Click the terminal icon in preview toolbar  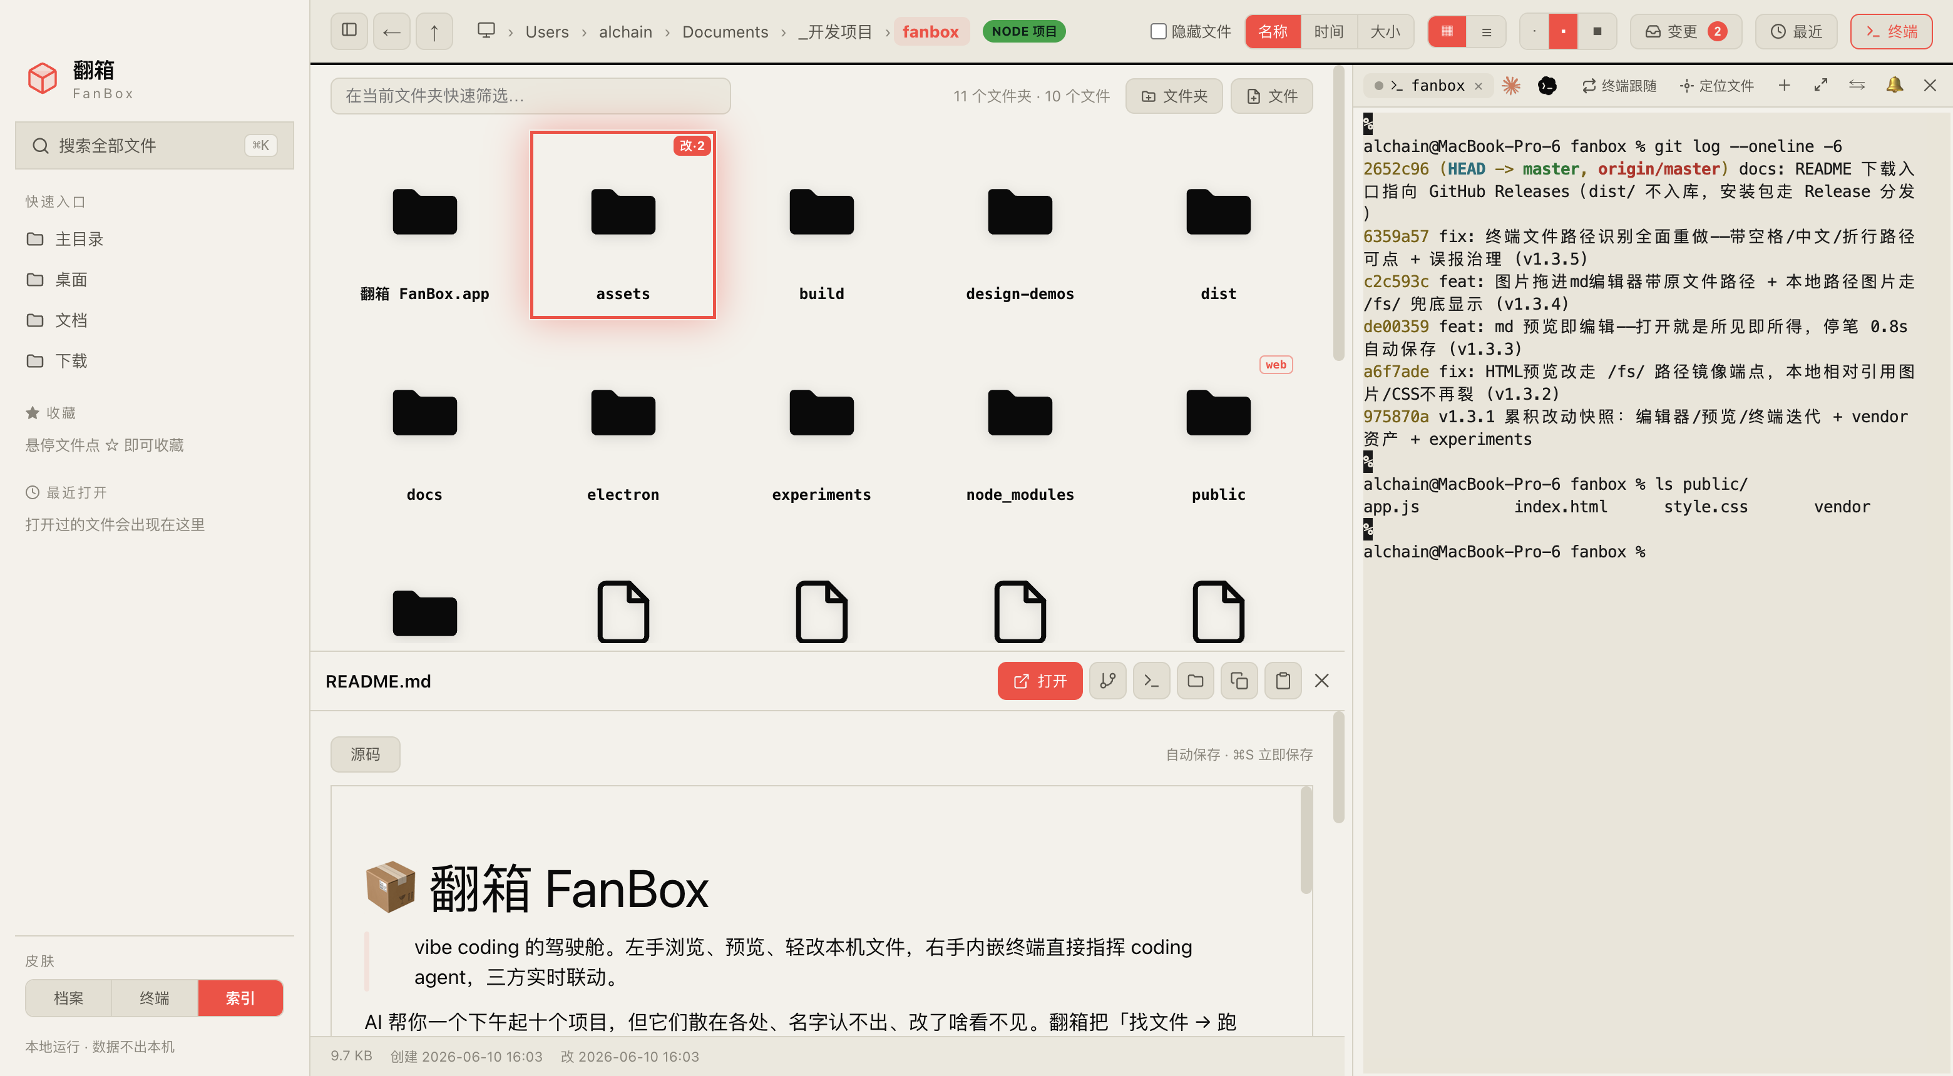tap(1151, 681)
